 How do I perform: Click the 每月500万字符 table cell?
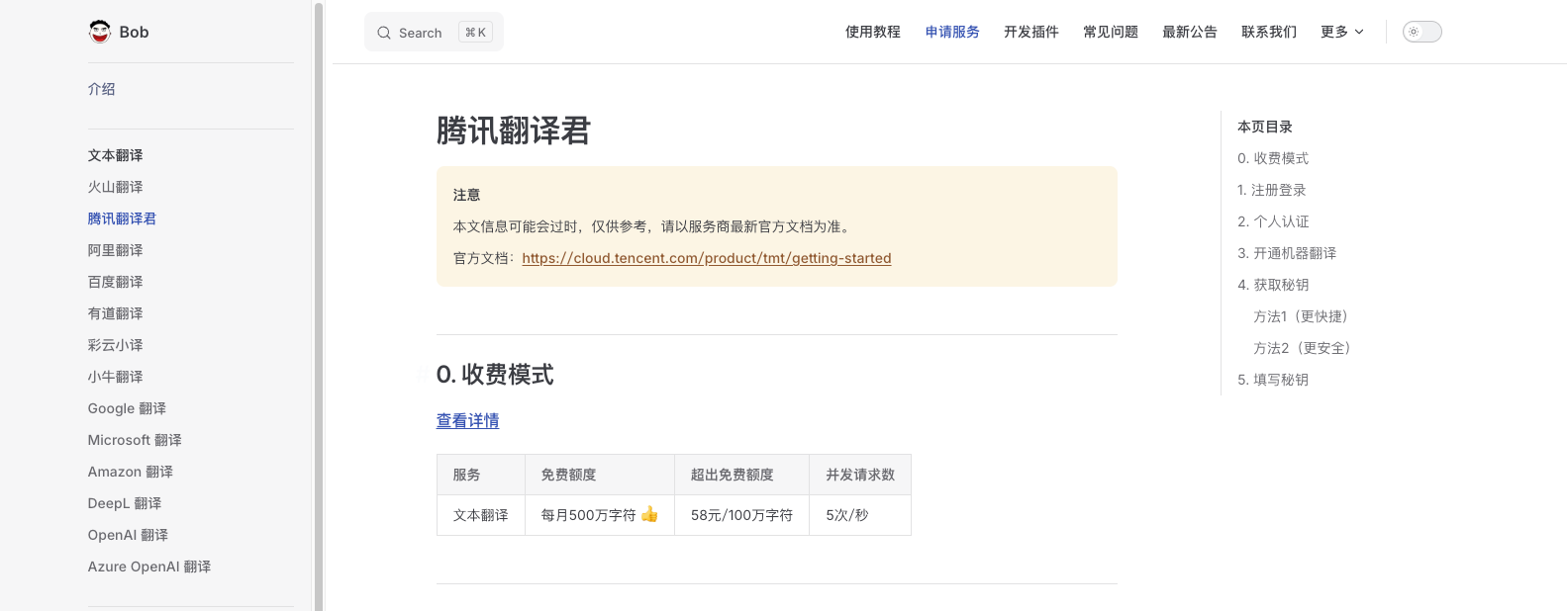[x=600, y=515]
